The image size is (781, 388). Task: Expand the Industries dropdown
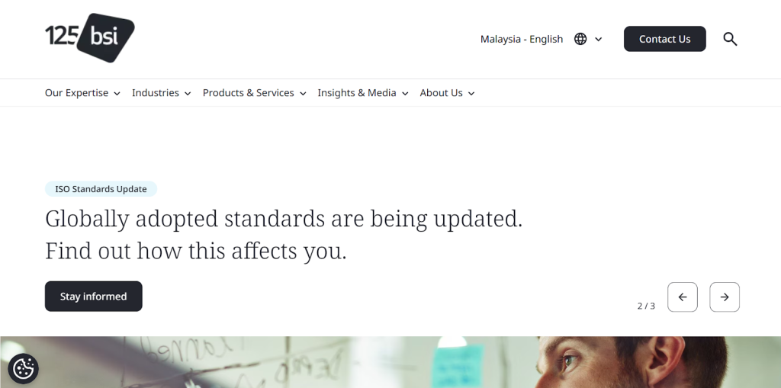(x=161, y=93)
